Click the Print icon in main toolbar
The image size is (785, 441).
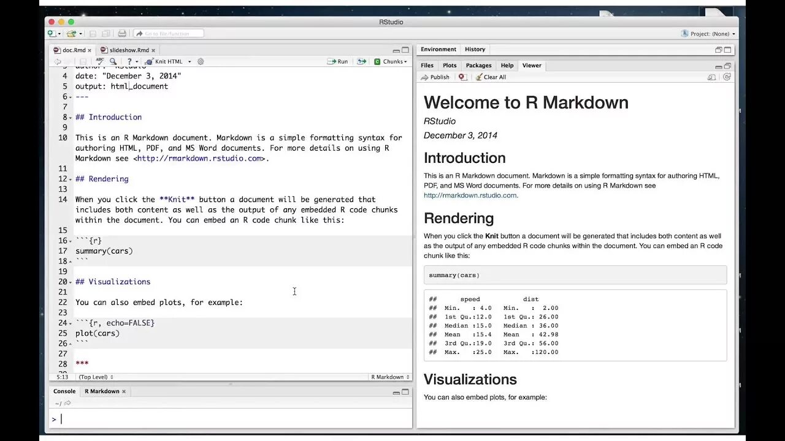[x=122, y=34]
